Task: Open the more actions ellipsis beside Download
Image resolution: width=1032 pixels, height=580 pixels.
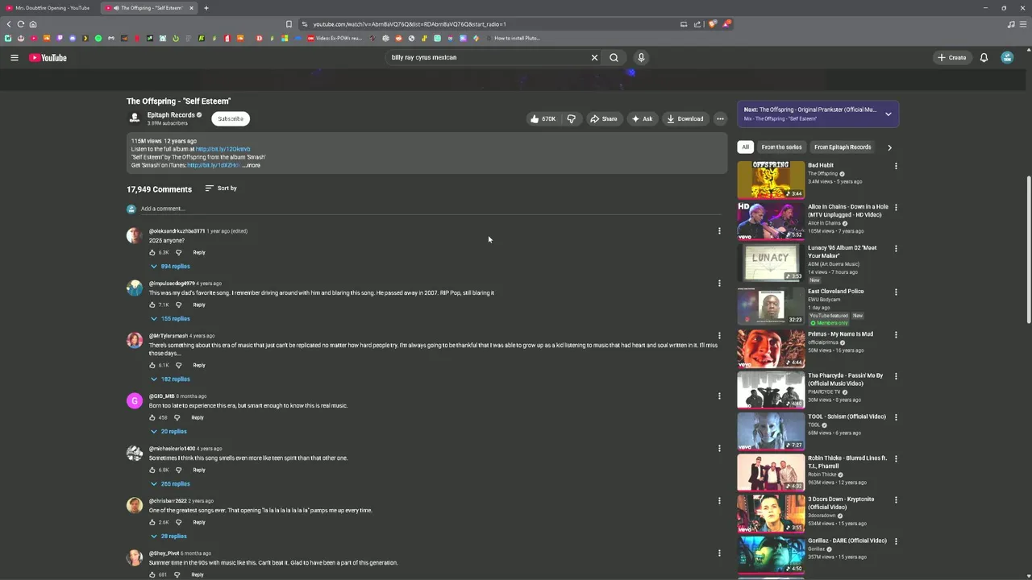Action: coord(720,118)
